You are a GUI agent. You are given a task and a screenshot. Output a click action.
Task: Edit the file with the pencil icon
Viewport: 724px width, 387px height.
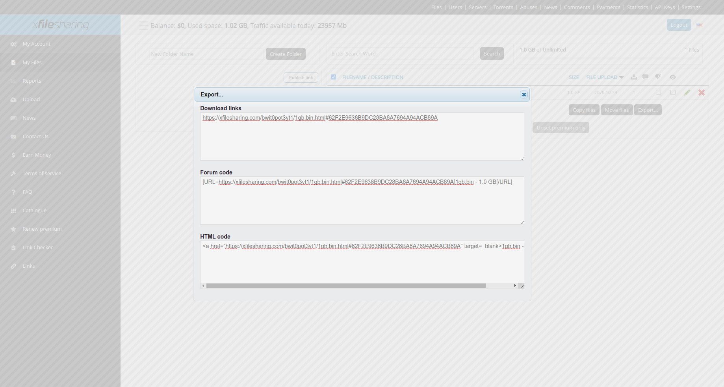687,93
